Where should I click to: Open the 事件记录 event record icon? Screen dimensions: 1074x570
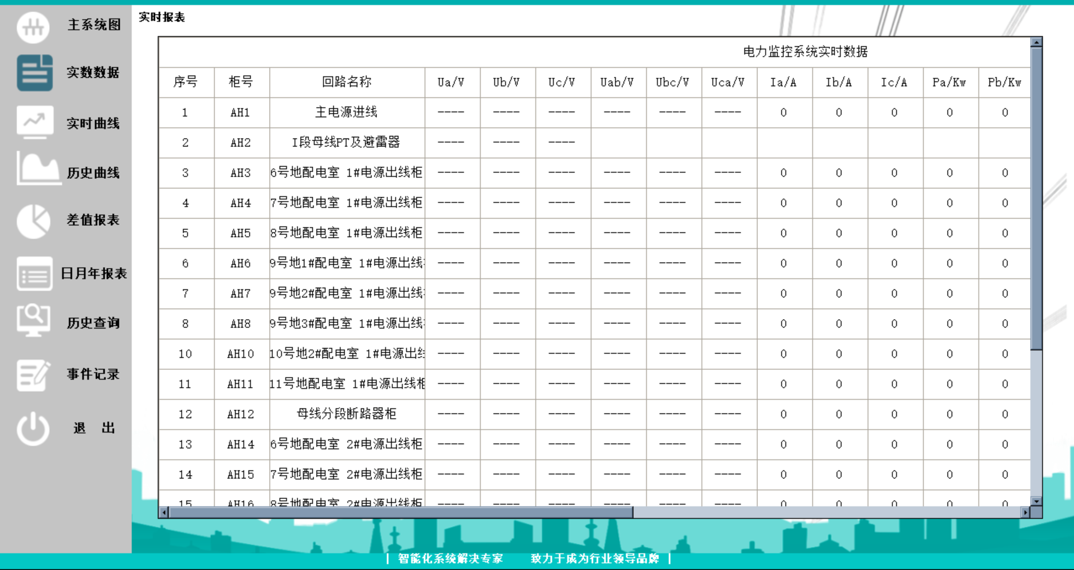[33, 374]
